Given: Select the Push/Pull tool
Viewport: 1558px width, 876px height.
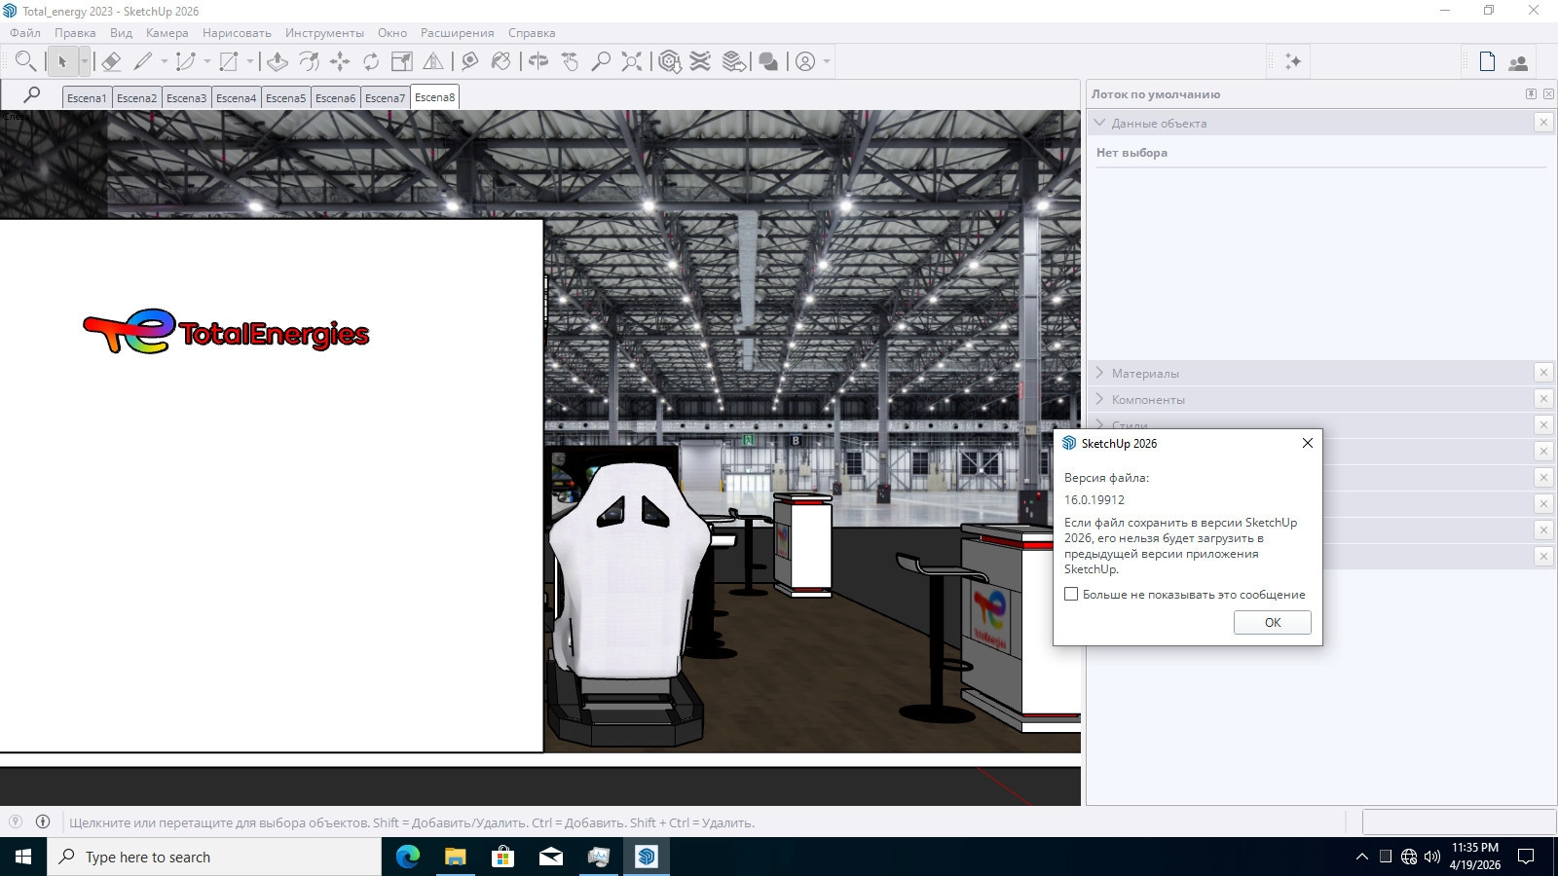Looking at the screenshot, I should coord(277,61).
